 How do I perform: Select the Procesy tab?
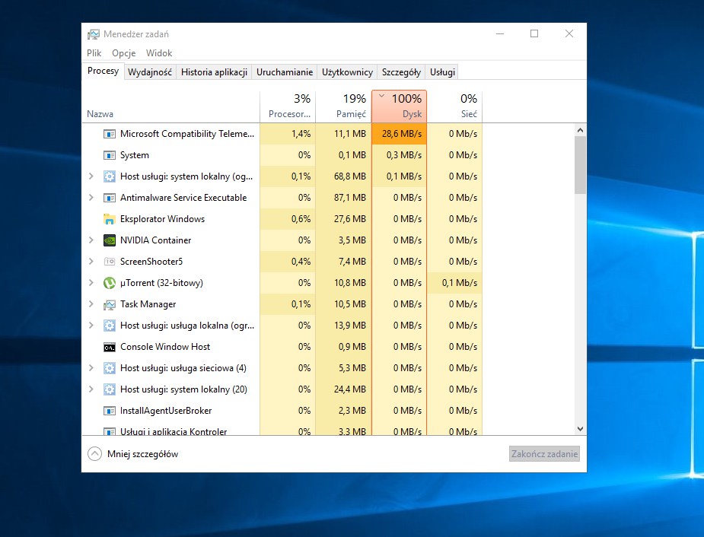[x=103, y=71]
